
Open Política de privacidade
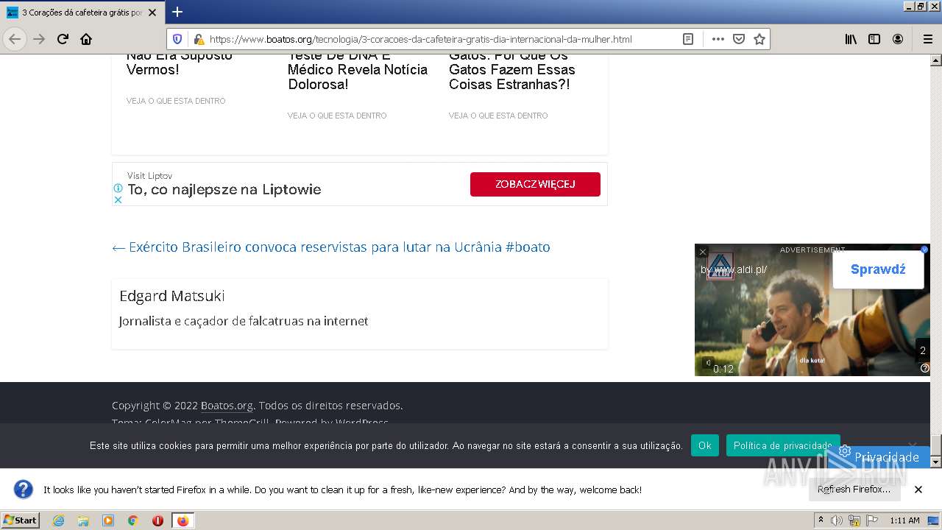(x=783, y=445)
